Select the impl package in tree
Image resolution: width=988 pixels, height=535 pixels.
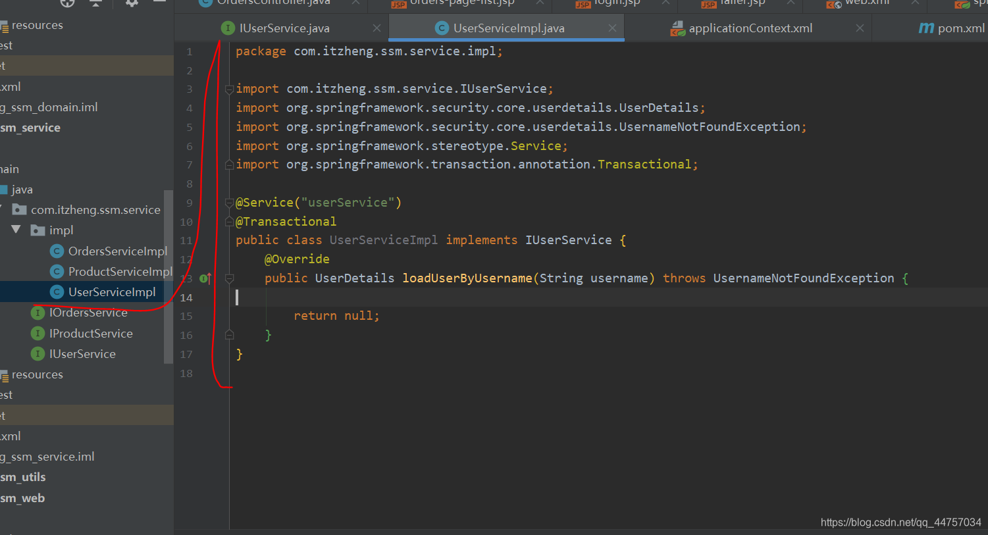click(x=61, y=230)
